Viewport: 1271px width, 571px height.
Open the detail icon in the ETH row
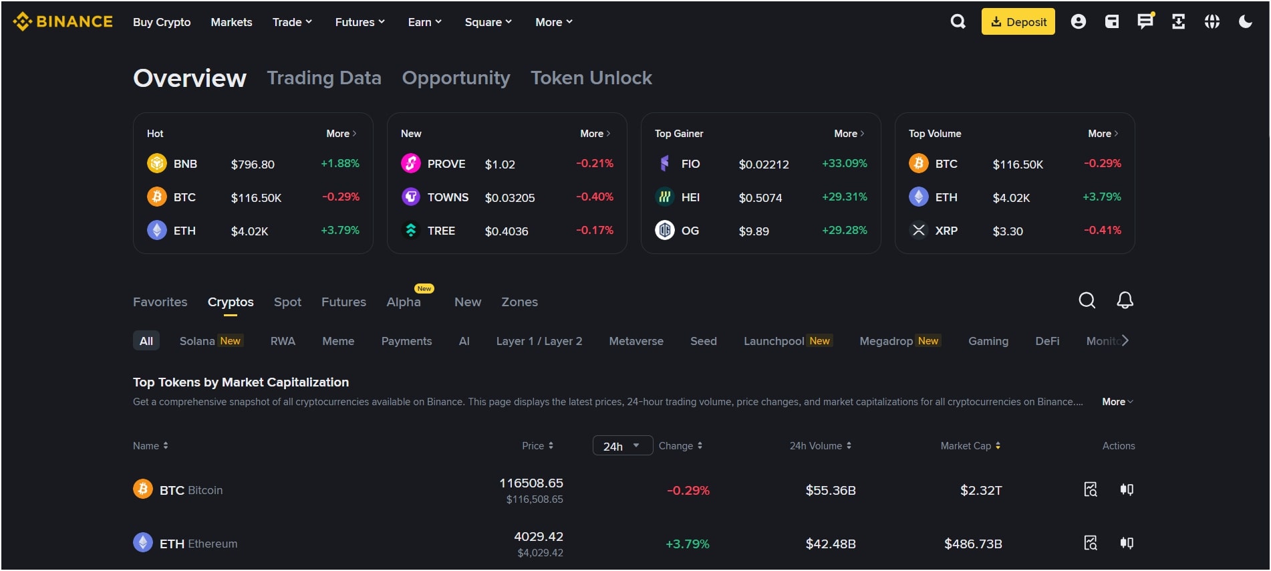[x=1090, y=543]
